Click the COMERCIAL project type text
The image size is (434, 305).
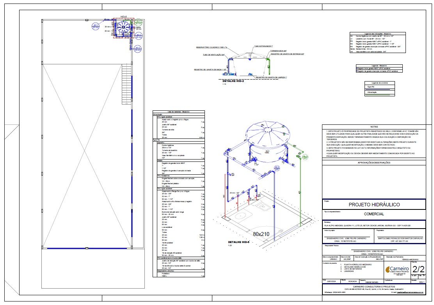pyautogui.click(x=374, y=214)
